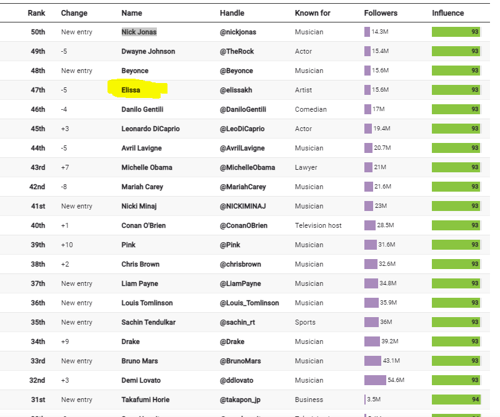Click the Sports cell
This screenshot has width=500, height=417.
point(305,322)
